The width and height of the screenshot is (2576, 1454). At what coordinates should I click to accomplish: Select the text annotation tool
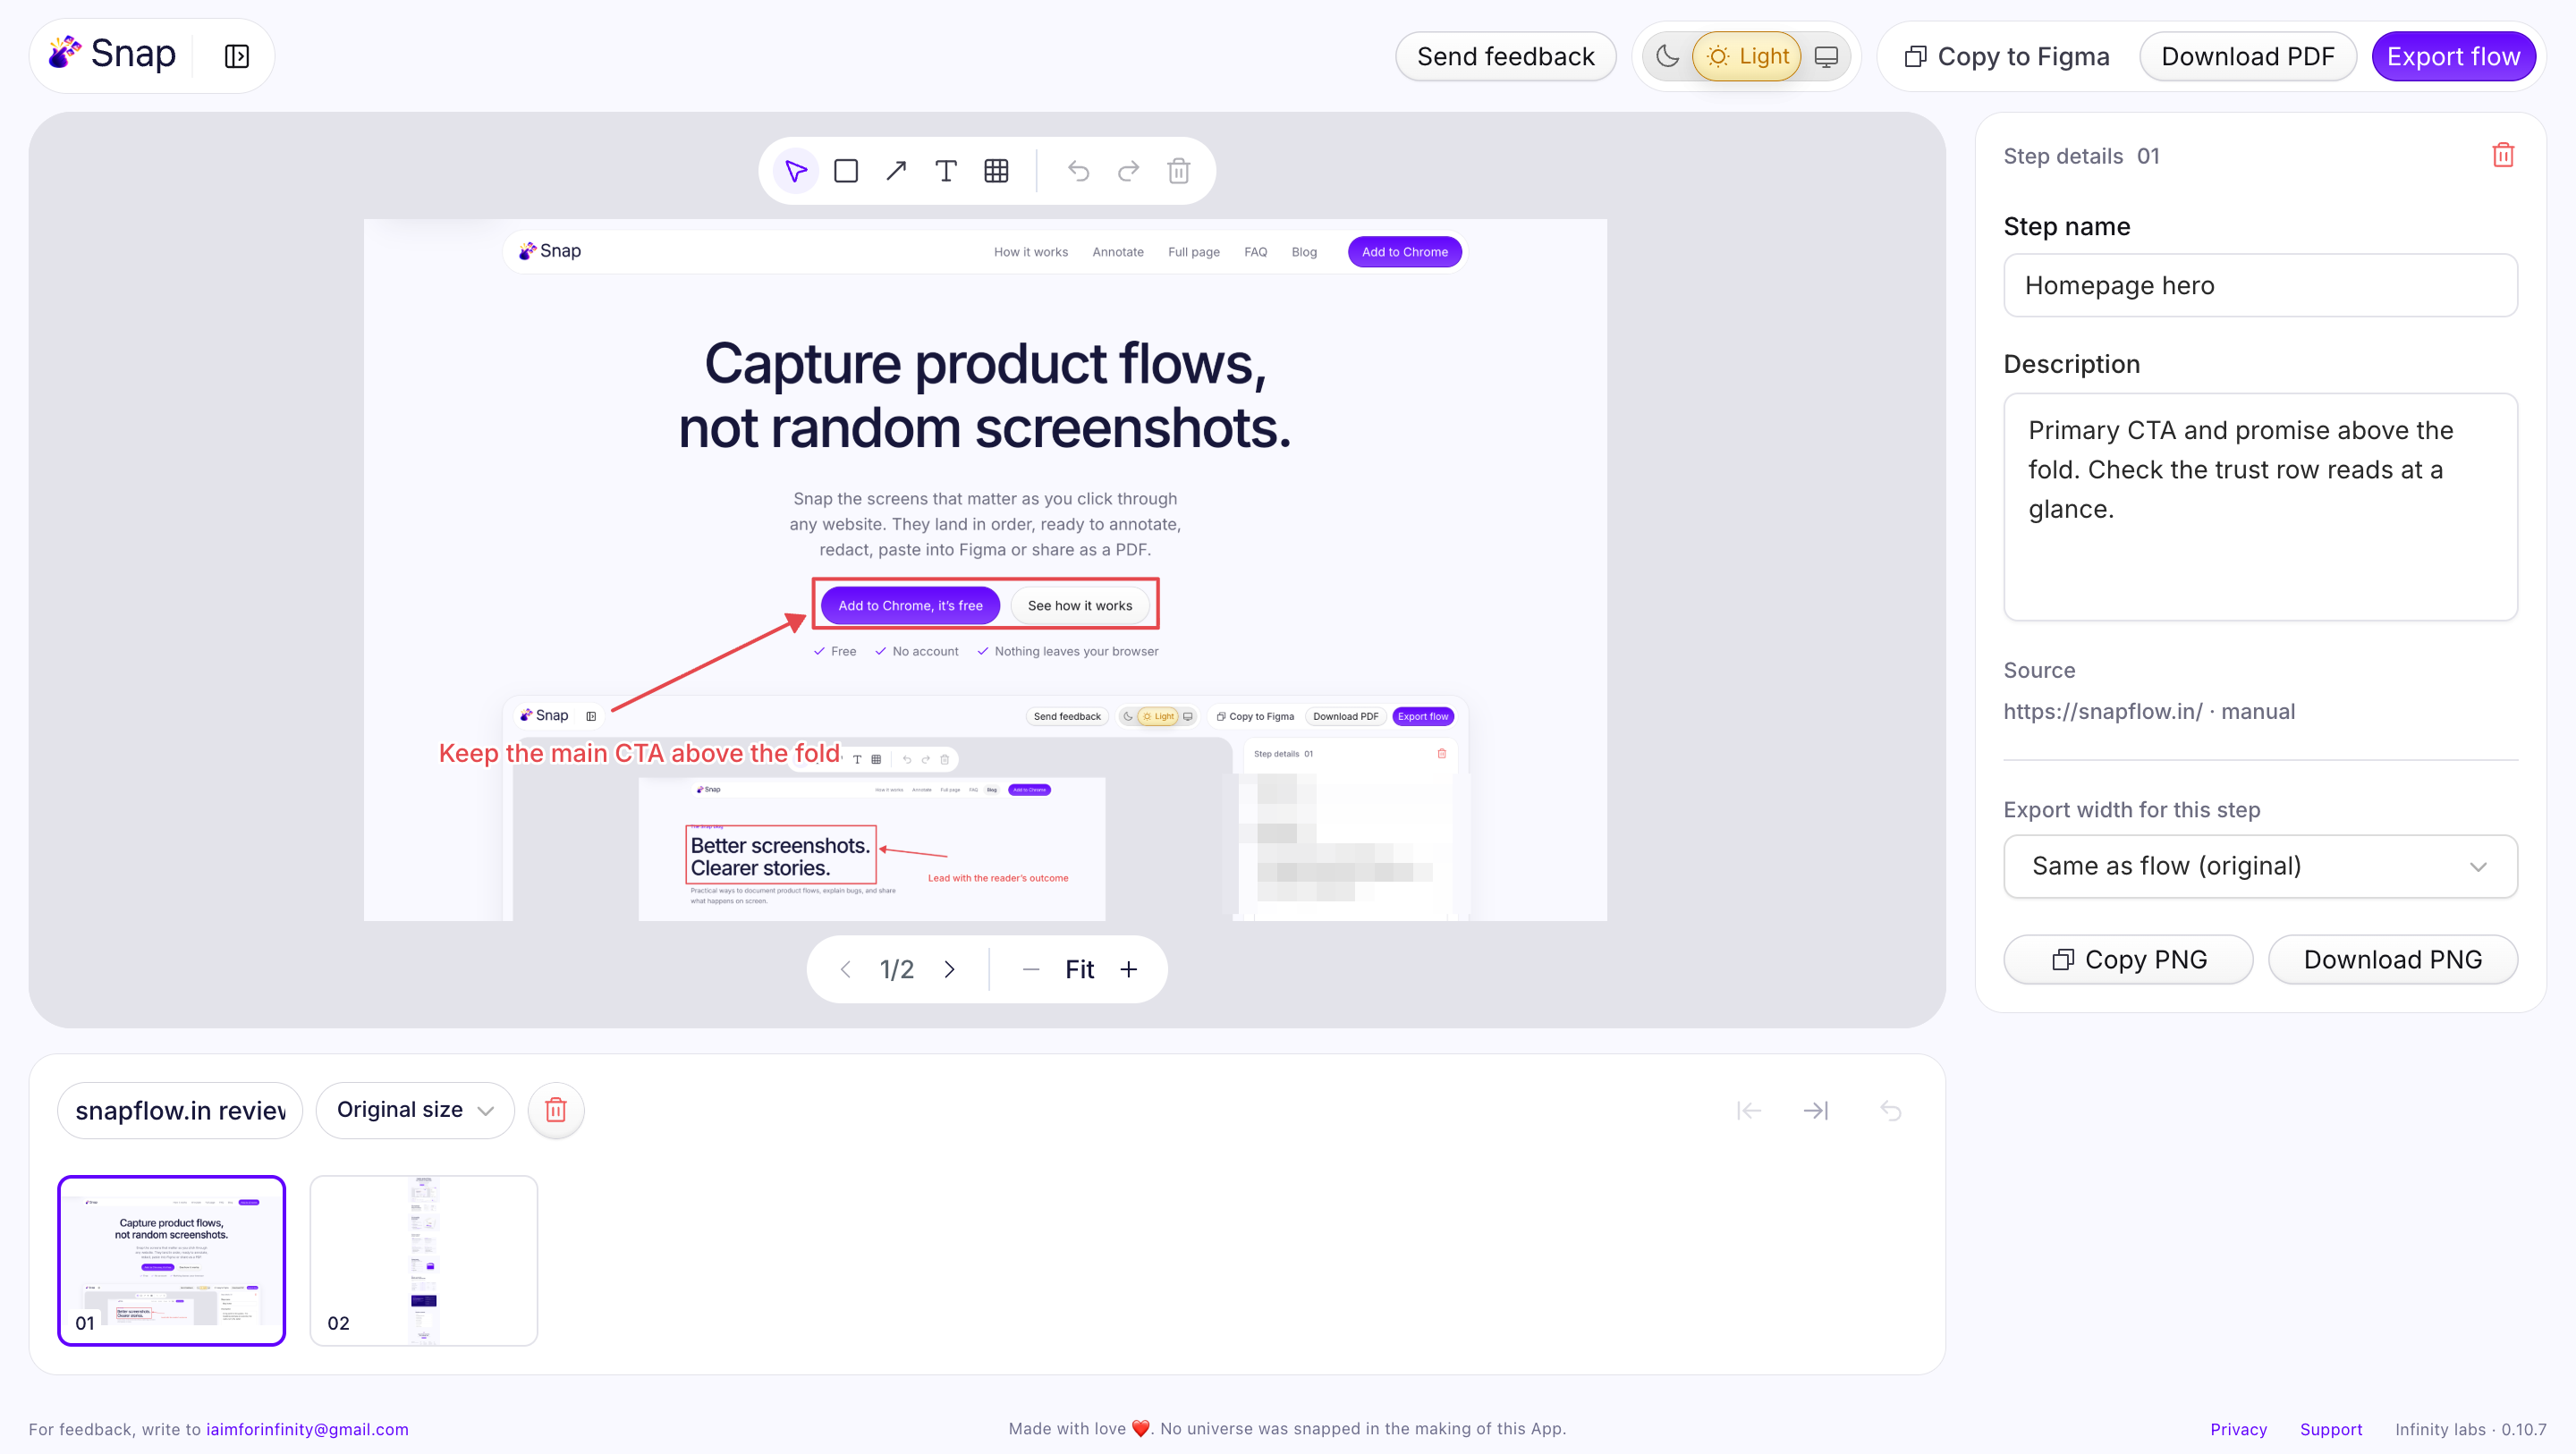click(946, 171)
